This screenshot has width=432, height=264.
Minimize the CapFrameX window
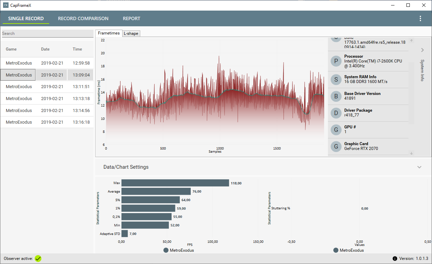click(x=393, y=5)
